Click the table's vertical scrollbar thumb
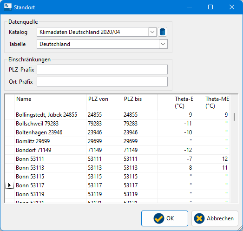 [234, 117]
